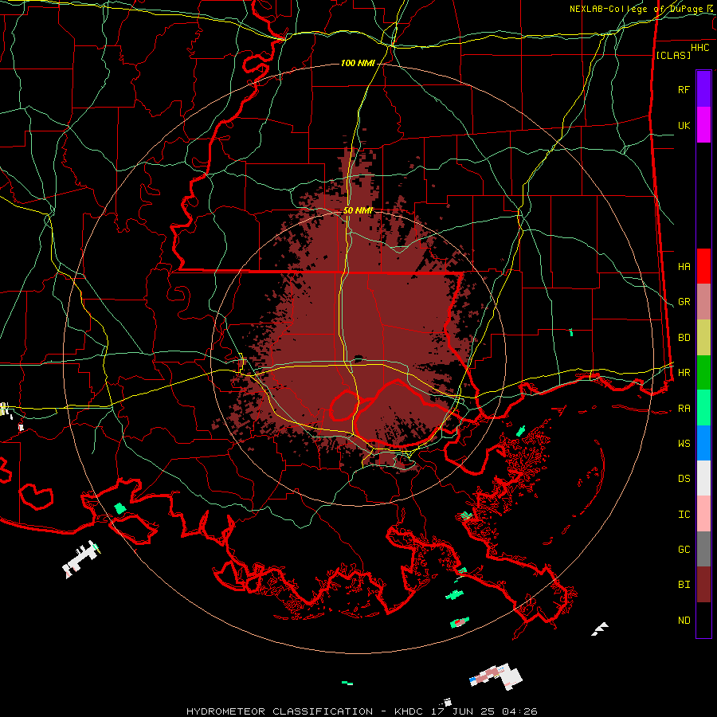Screen dimensions: 717x717
Task: Click the HA legend label
Action: pyautogui.click(x=684, y=267)
